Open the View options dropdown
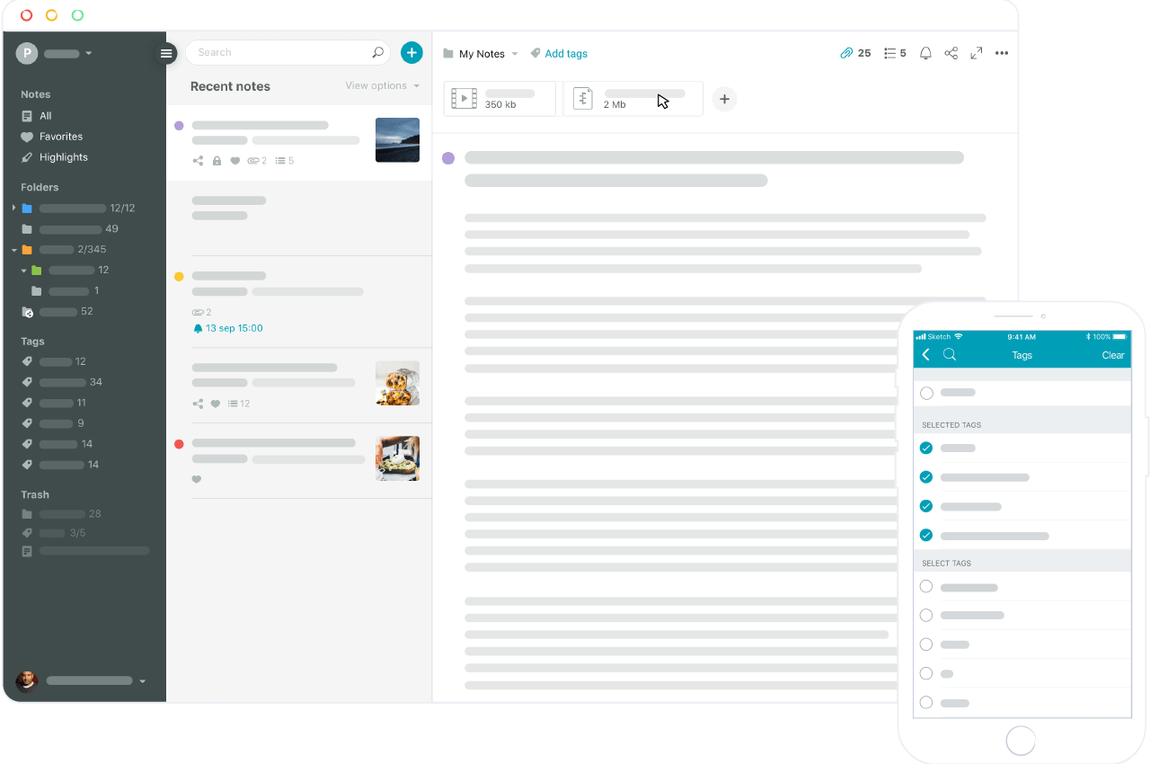 pos(382,85)
